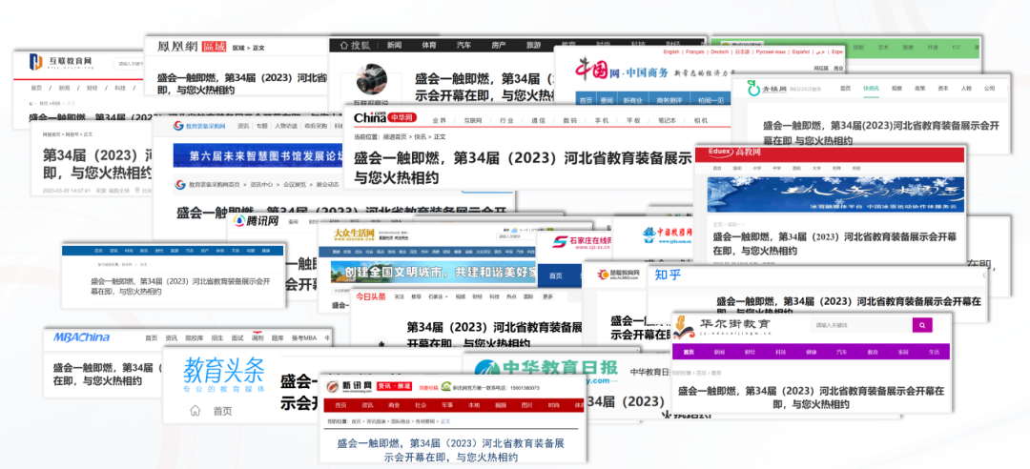The height and width of the screenshot is (469, 1030).
Task: Open 新闻 tab in Sohu navigation bar
Action: point(394,46)
